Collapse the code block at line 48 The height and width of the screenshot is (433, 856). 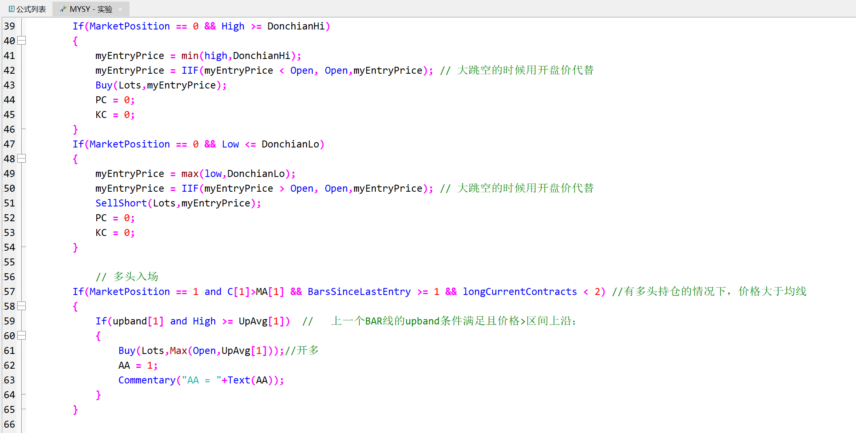22,159
